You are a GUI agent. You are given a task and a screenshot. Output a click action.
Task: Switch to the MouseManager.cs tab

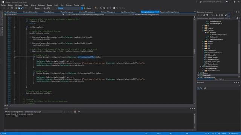pyautogui.click(x=66, y=12)
